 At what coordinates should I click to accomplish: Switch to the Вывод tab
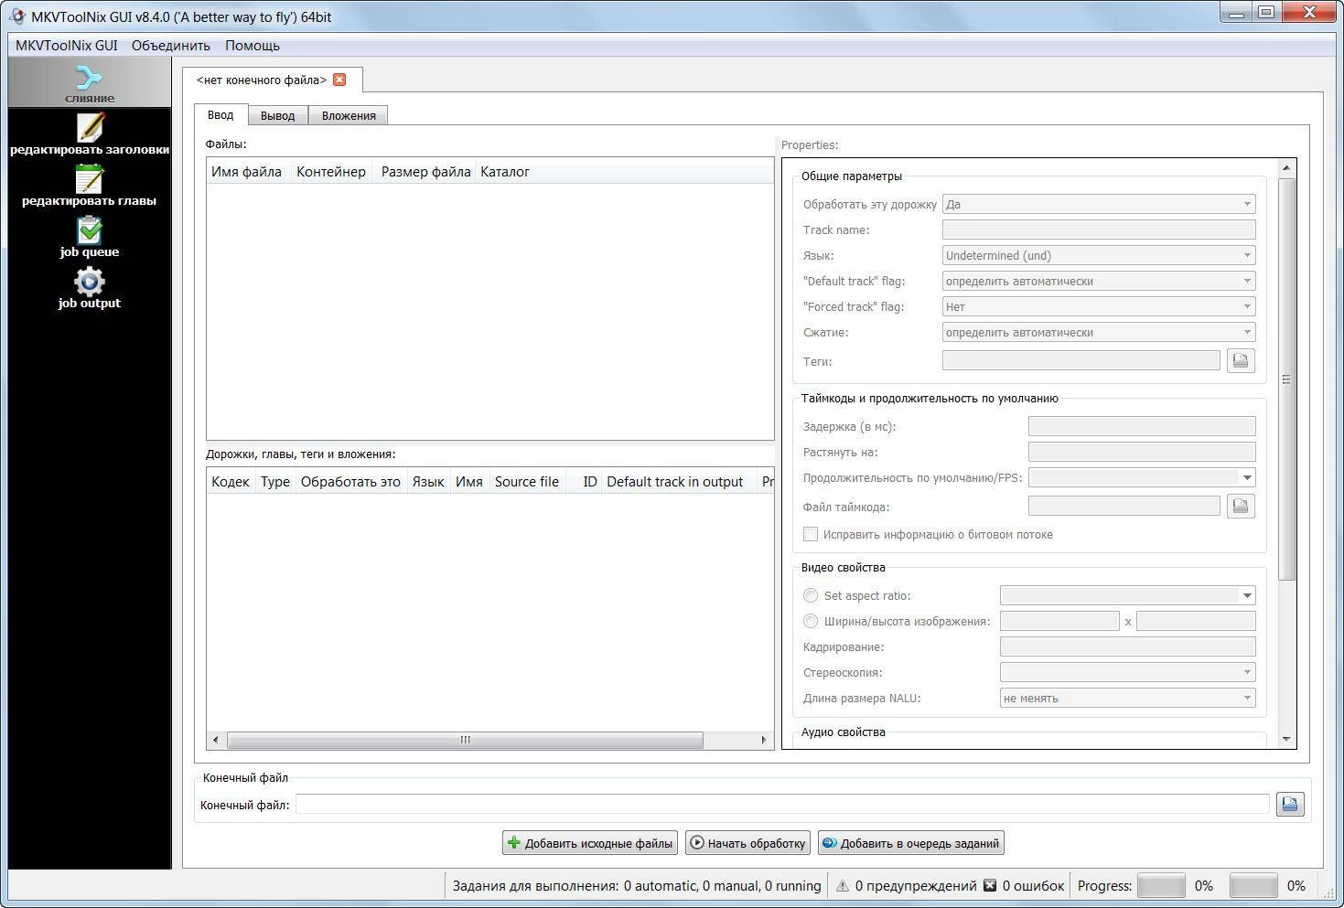(277, 116)
